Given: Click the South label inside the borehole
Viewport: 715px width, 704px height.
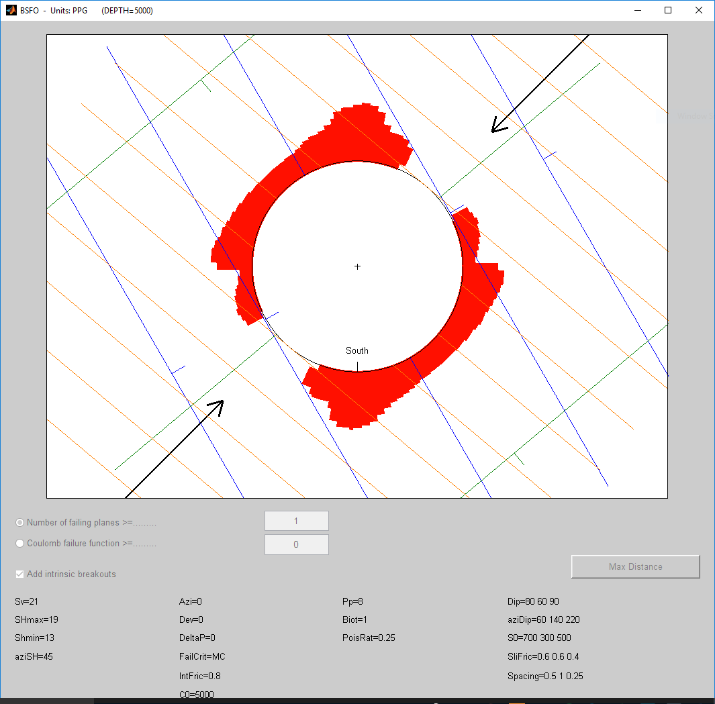Looking at the screenshot, I should 357,350.
